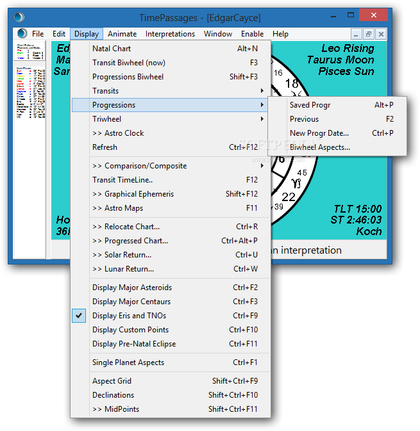The width and height of the screenshot is (420, 431).
Task: Open the File menu
Action: click(x=38, y=34)
